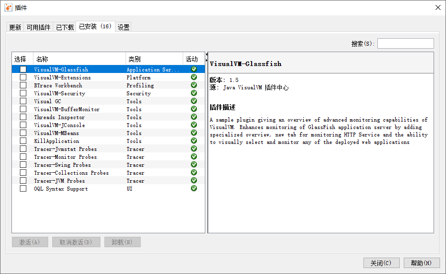Click the green active icon for Tracer-Jvmstat Probes
The width and height of the screenshot is (446, 274).
pyautogui.click(x=194, y=149)
